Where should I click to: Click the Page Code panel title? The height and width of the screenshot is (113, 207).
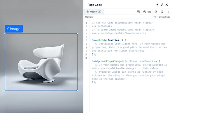pyautogui.click(x=95, y=5)
